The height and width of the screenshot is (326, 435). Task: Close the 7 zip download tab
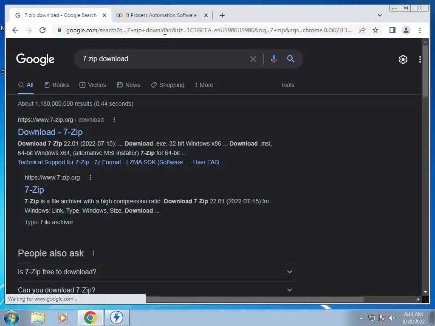click(105, 15)
